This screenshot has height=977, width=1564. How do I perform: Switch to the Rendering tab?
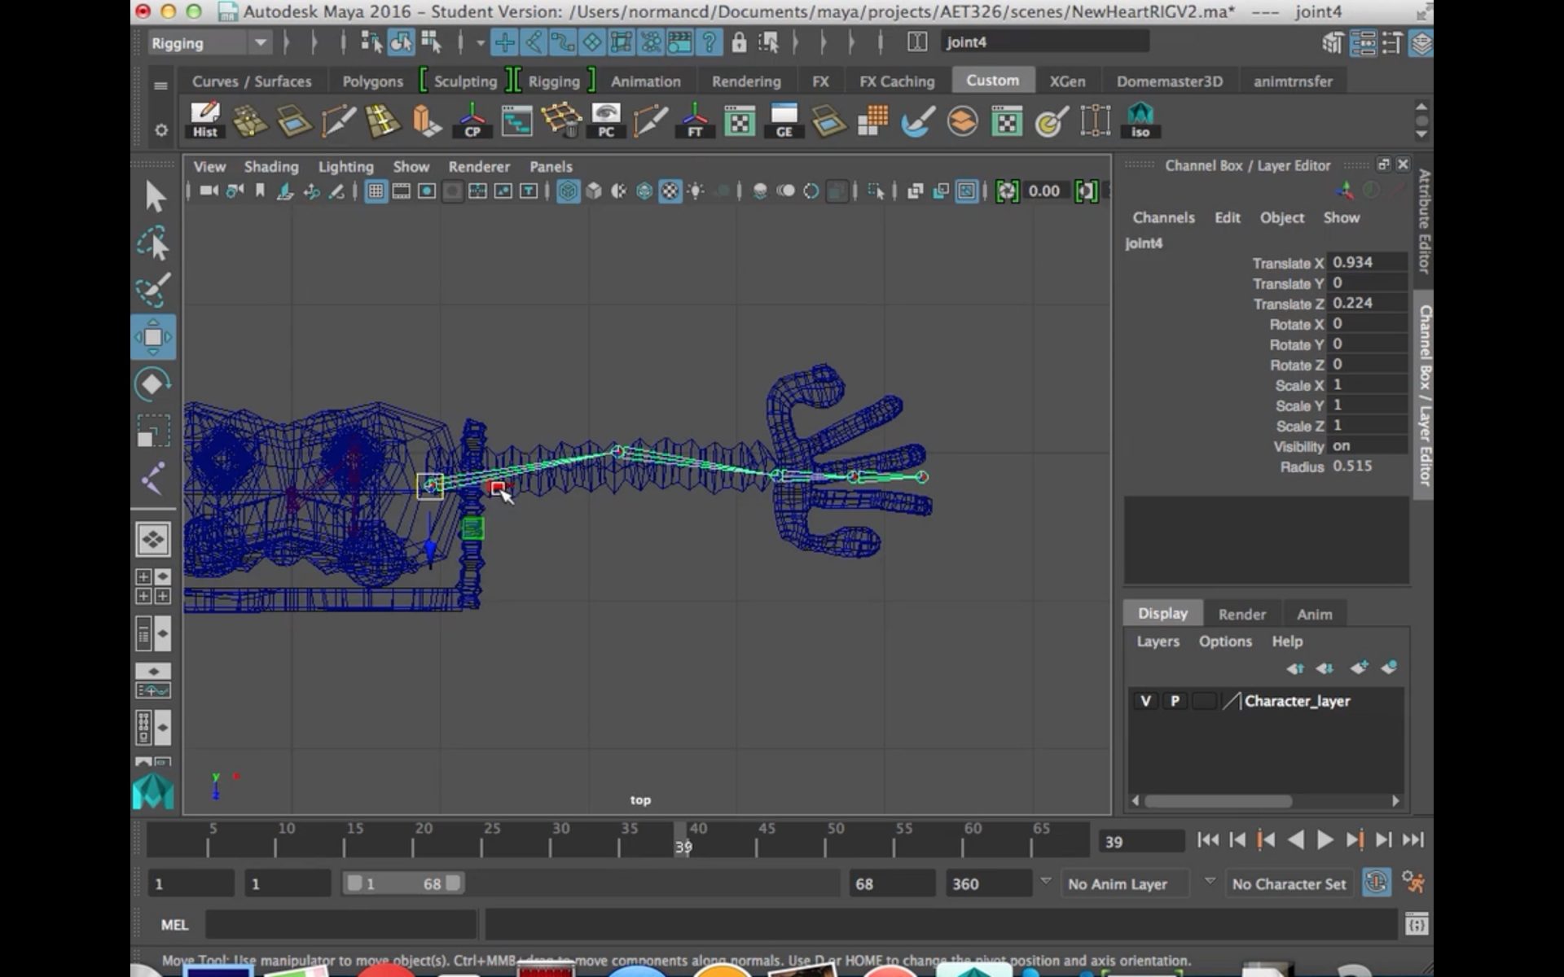[746, 81]
